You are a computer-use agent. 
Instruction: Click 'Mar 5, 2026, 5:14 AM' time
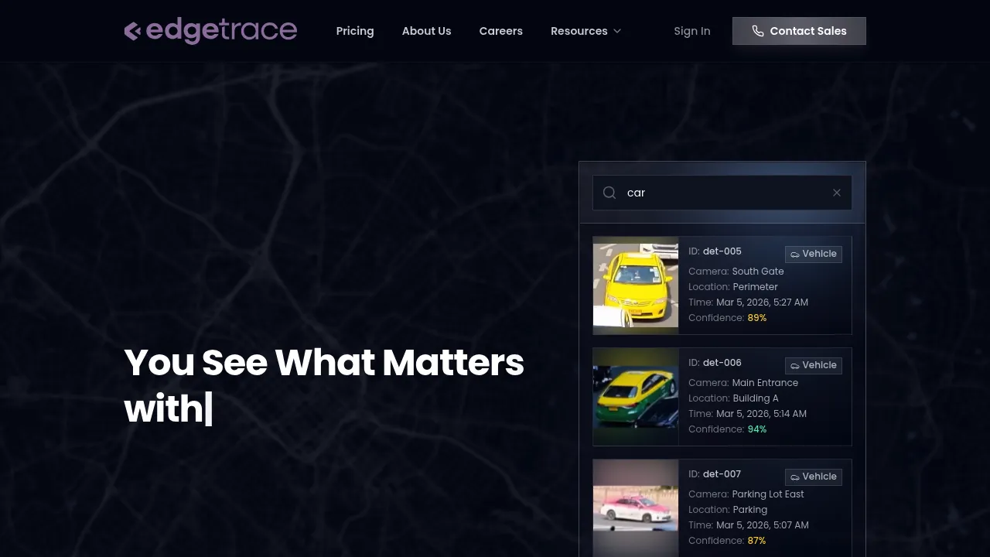[761, 414]
